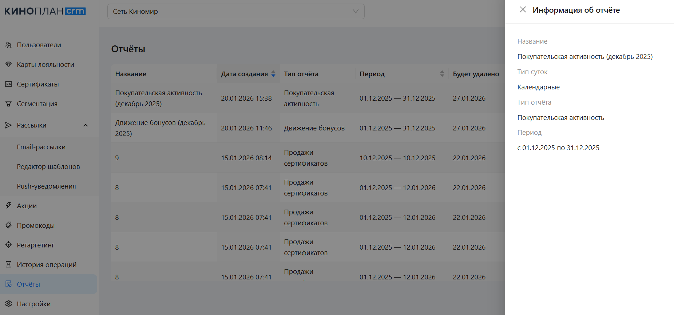Select the Движение бонусов (декабрь 2025) report row
Screen dimensions: 674x315
[x=160, y=128]
